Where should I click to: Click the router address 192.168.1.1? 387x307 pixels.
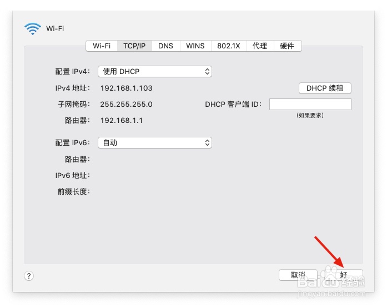[x=122, y=120]
